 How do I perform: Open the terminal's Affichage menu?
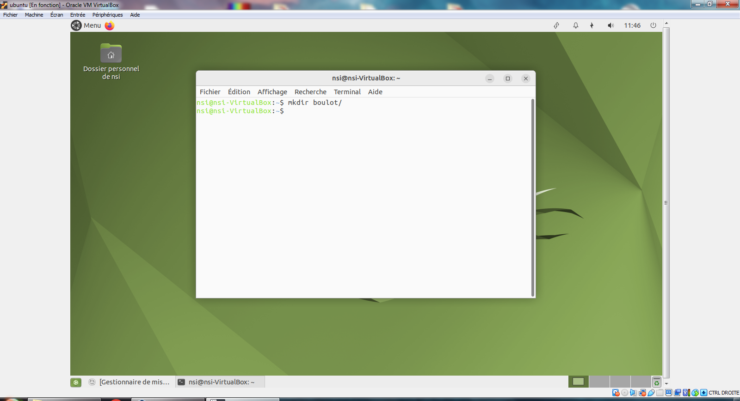click(x=272, y=92)
